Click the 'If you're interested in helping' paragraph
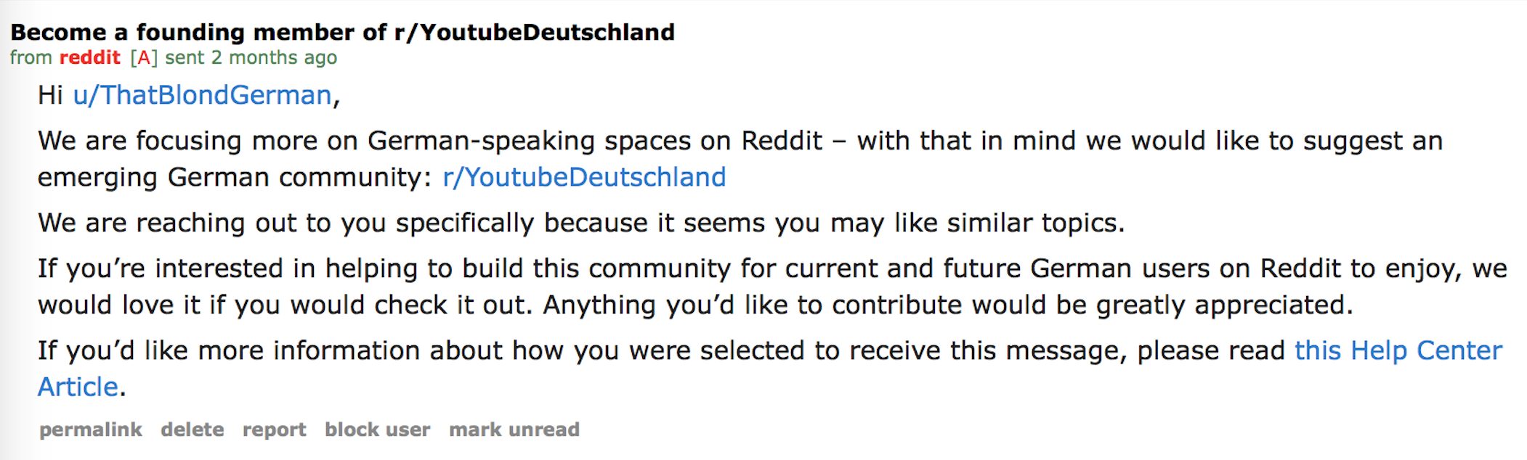The width and height of the screenshot is (1527, 460). pyautogui.click(x=772, y=287)
